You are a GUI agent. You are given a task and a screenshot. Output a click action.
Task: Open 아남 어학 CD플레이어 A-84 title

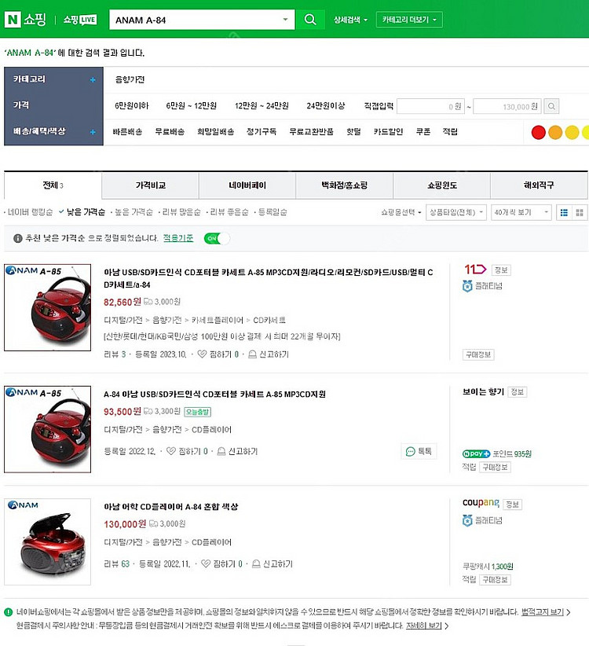click(171, 506)
